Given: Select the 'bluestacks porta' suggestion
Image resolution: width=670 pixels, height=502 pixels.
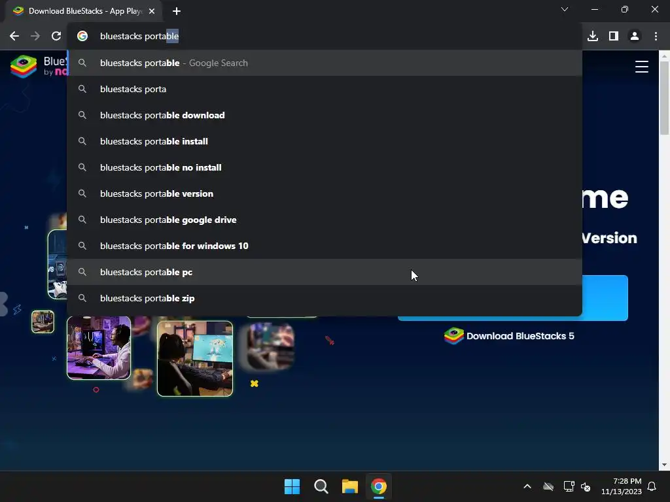Looking at the screenshot, I should (325, 89).
